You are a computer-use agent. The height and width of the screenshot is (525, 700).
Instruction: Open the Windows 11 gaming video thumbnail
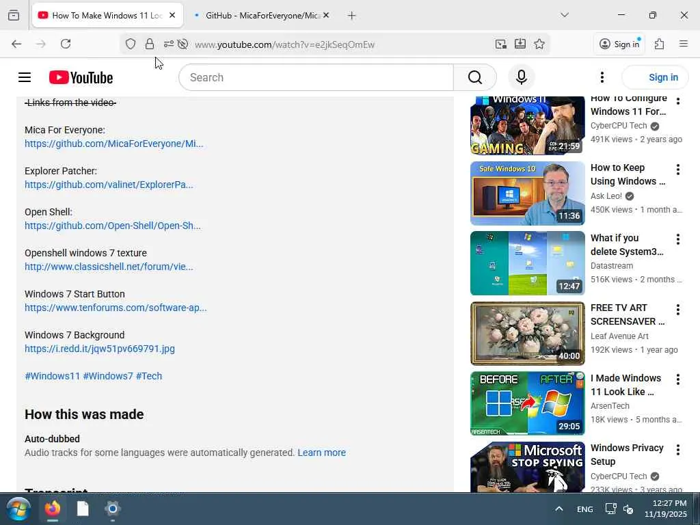point(527,126)
